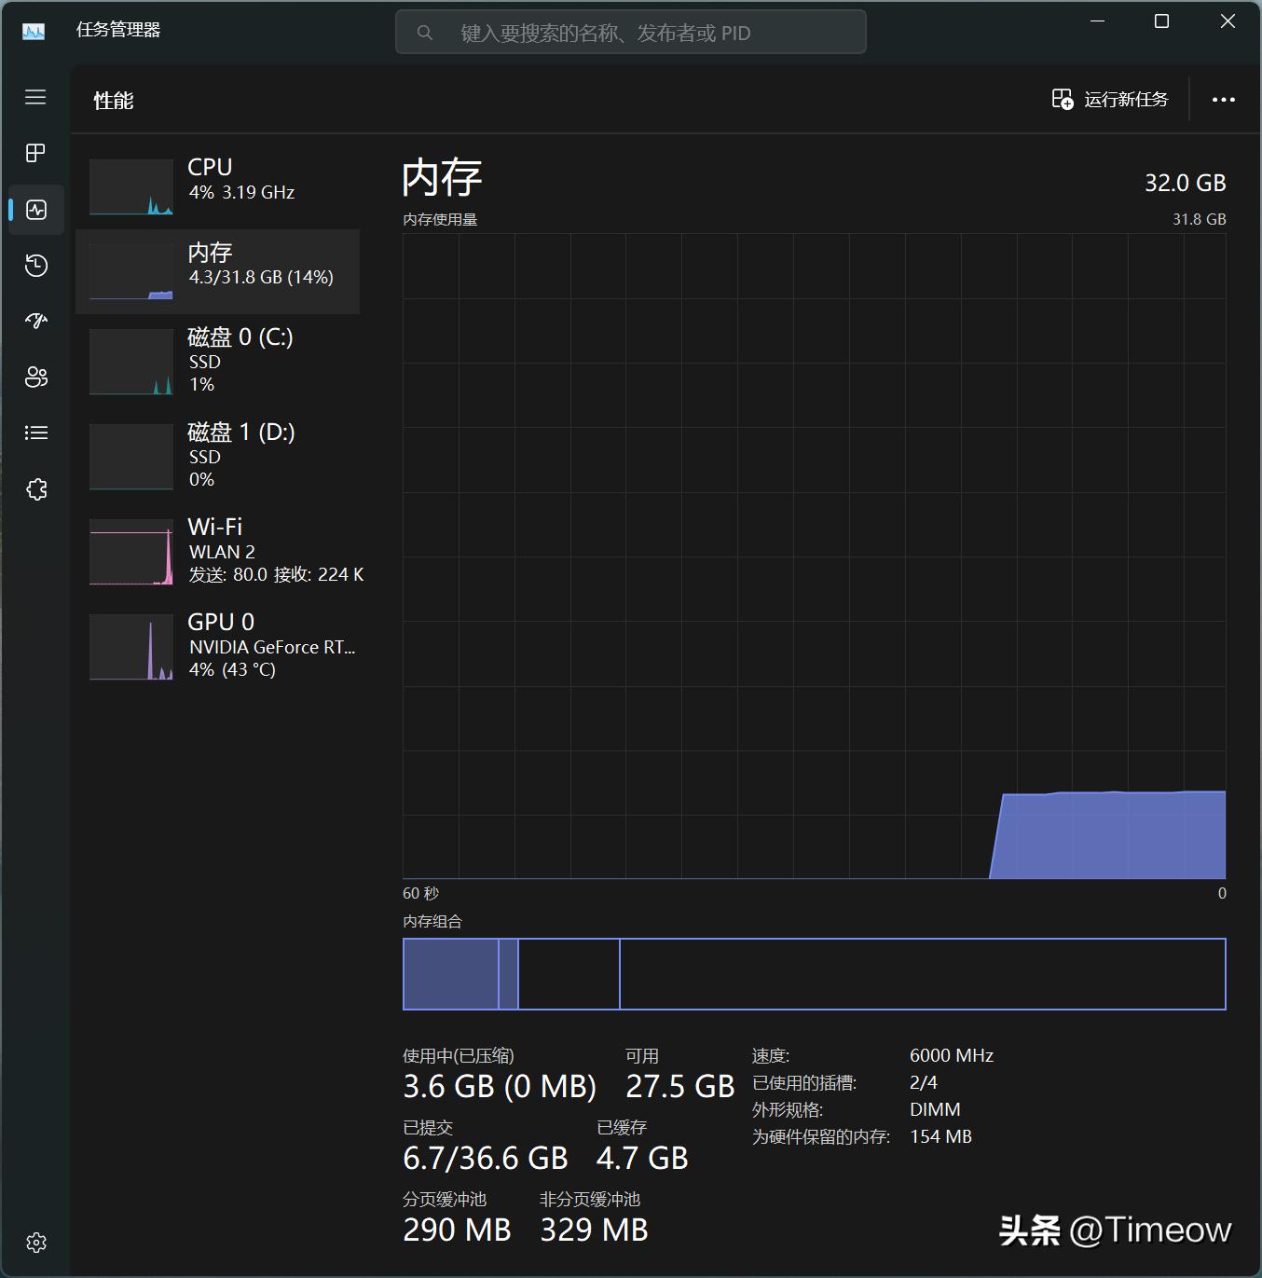The width and height of the screenshot is (1262, 1278).
Task: Open the Services panel
Action: (35, 488)
